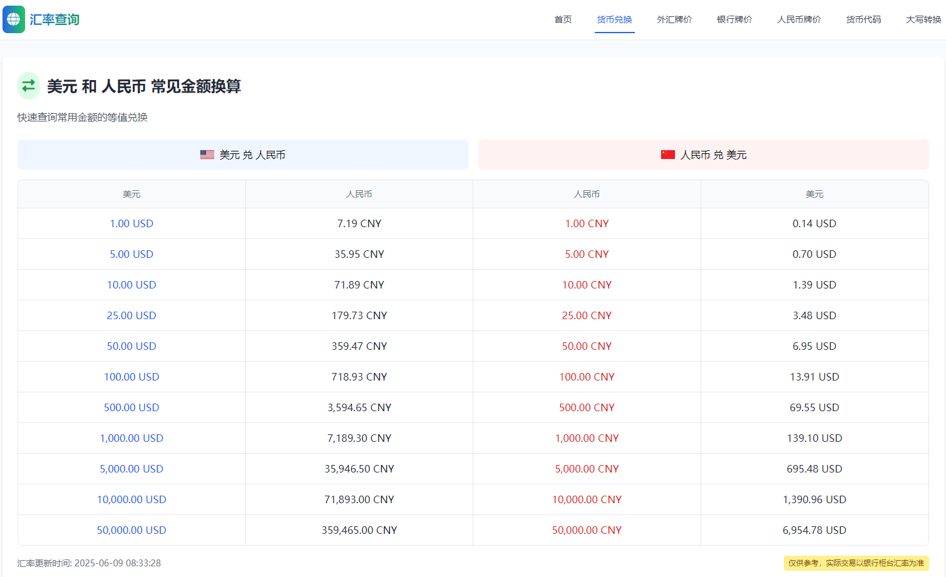
Task: Select the 7,189.30 CNY cell
Action: click(359, 438)
